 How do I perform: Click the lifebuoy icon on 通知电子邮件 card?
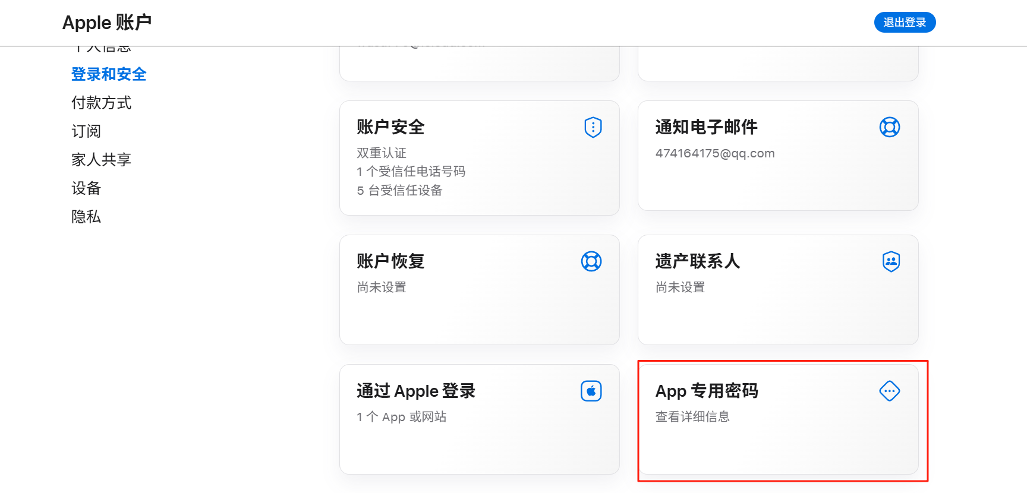889,127
